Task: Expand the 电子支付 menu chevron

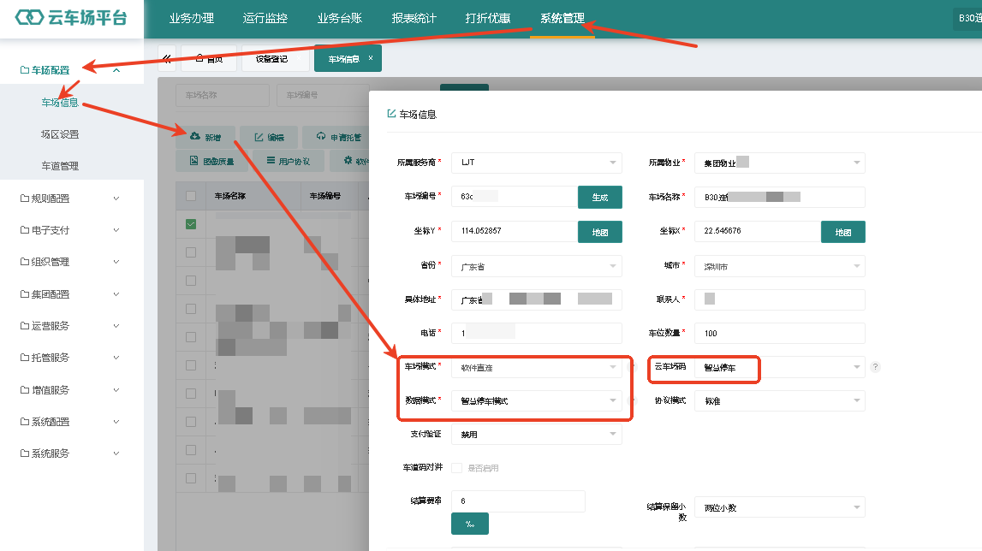Action: (116, 230)
